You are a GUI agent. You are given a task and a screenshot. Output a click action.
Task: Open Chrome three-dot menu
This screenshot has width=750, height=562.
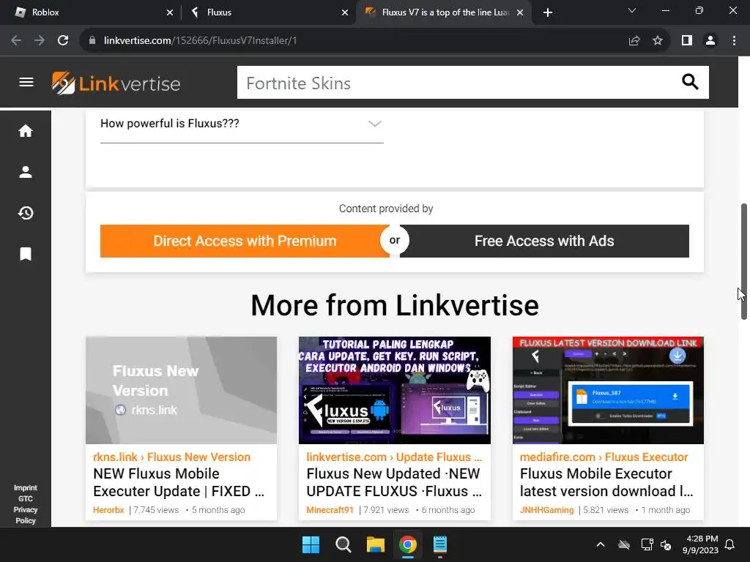734,41
